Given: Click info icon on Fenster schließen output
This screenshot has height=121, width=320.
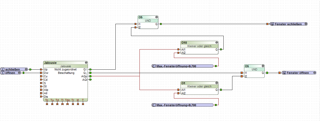Looking at the screenshot, I should coord(306,24).
